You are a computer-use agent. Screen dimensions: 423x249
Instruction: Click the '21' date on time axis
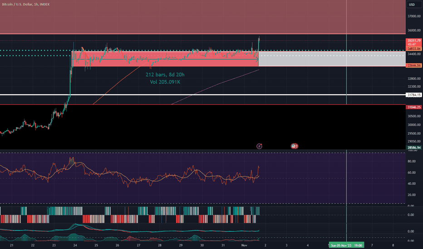tap(12, 245)
